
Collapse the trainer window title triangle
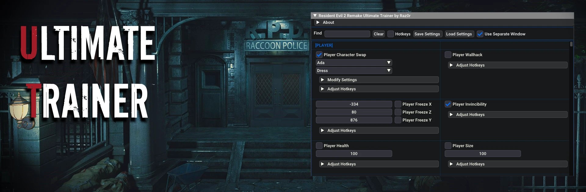coord(315,16)
